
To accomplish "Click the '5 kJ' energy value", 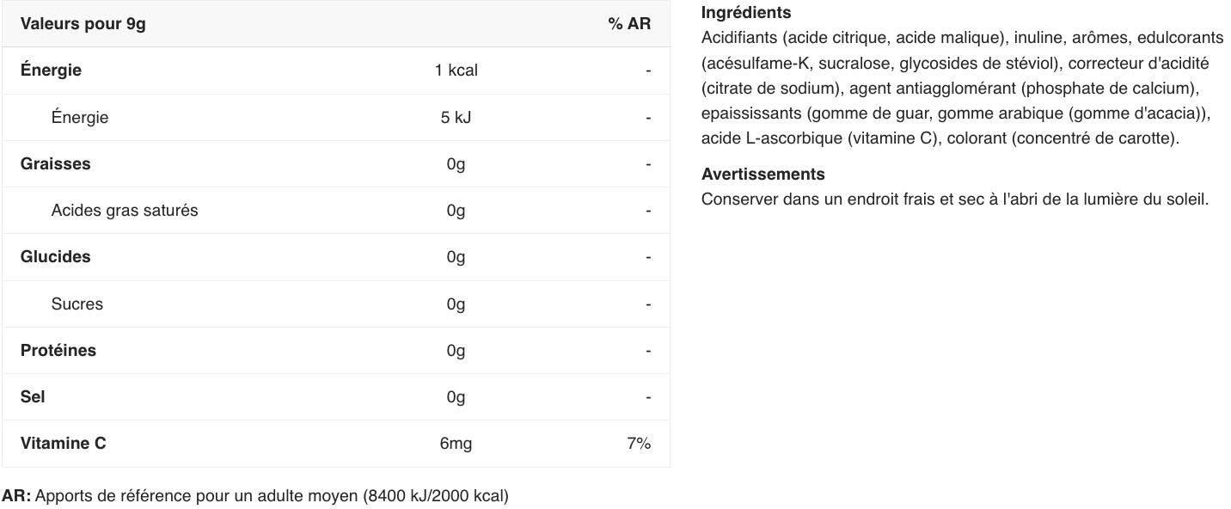I will tap(456, 117).
